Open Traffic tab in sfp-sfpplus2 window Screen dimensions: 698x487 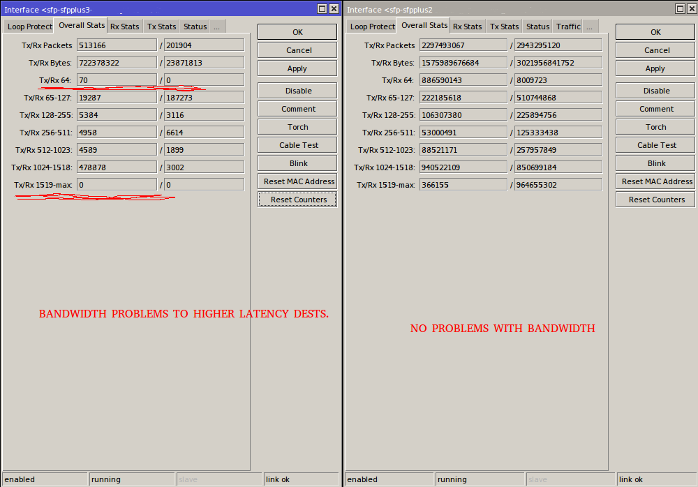pyautogui.click(x=568, y=27)
